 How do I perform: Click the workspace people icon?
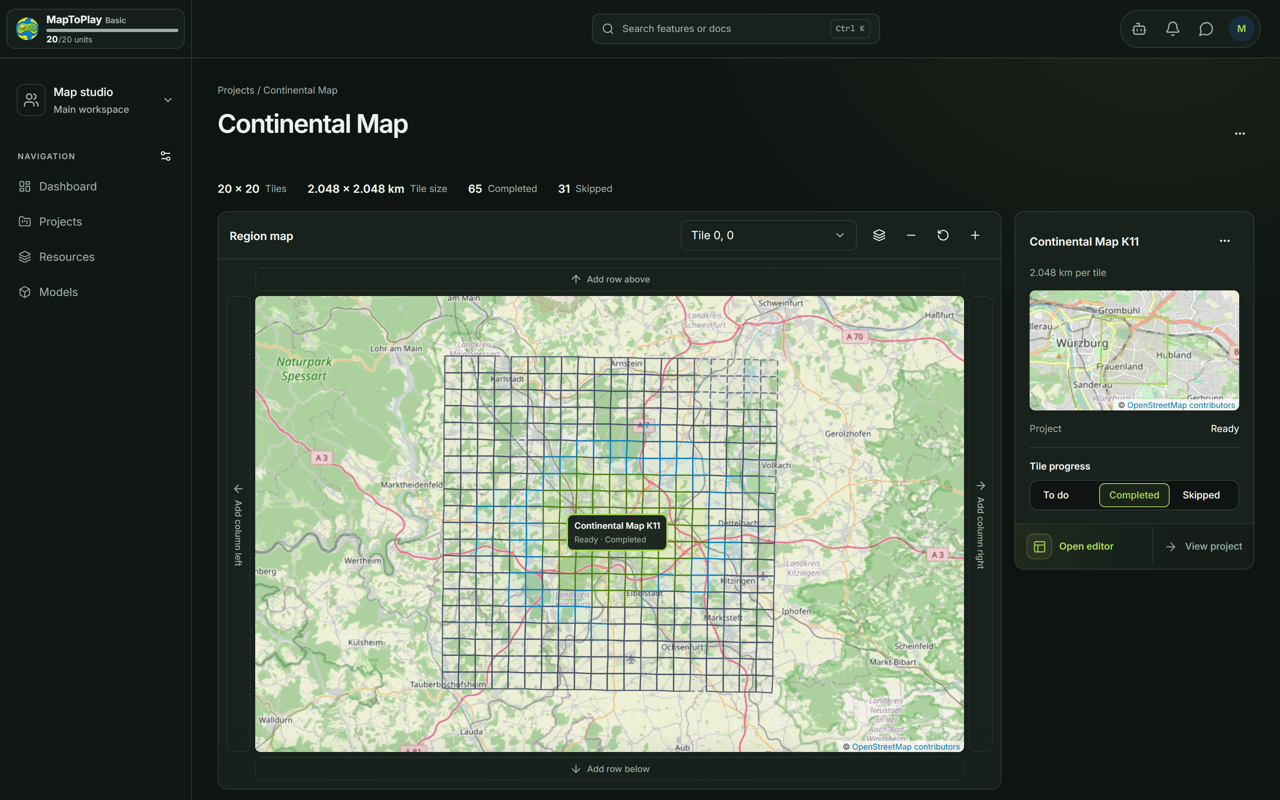(31, 100)
